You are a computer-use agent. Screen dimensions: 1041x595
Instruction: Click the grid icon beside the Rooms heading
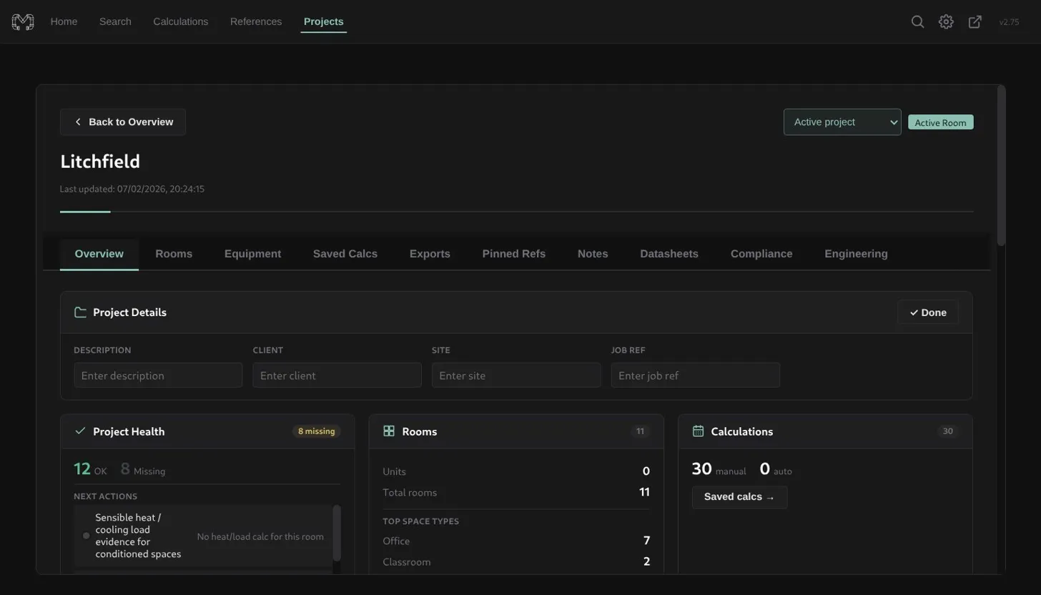coord(389,431)
